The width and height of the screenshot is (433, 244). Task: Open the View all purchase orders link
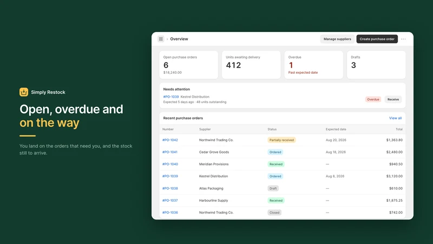(x=395, y=118)
